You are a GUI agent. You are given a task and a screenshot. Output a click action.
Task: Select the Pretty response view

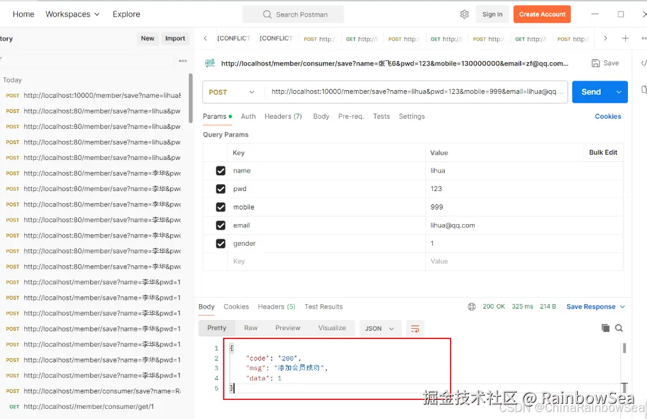tap(217, 328)
